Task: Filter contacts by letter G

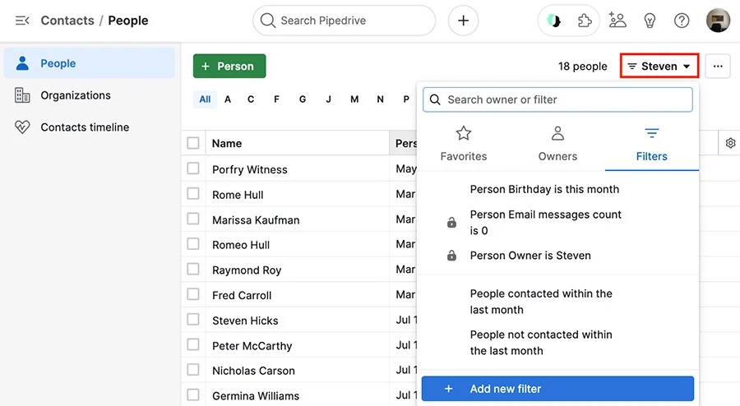Action: (303, 99)
